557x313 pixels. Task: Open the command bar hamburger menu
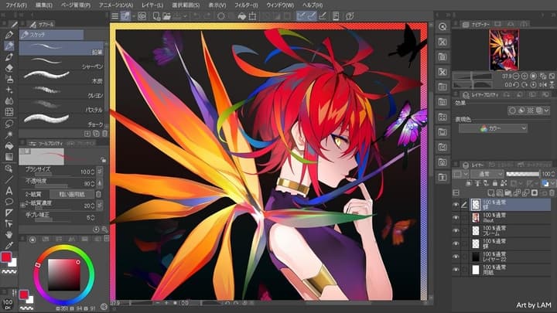(114, 16)
